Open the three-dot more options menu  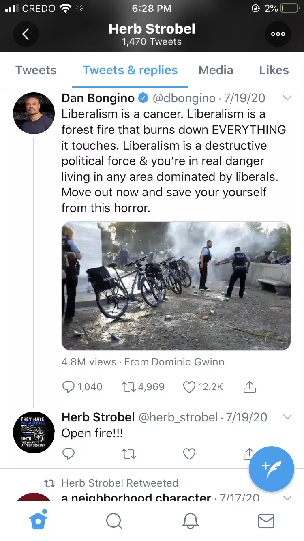click(278, 34)
